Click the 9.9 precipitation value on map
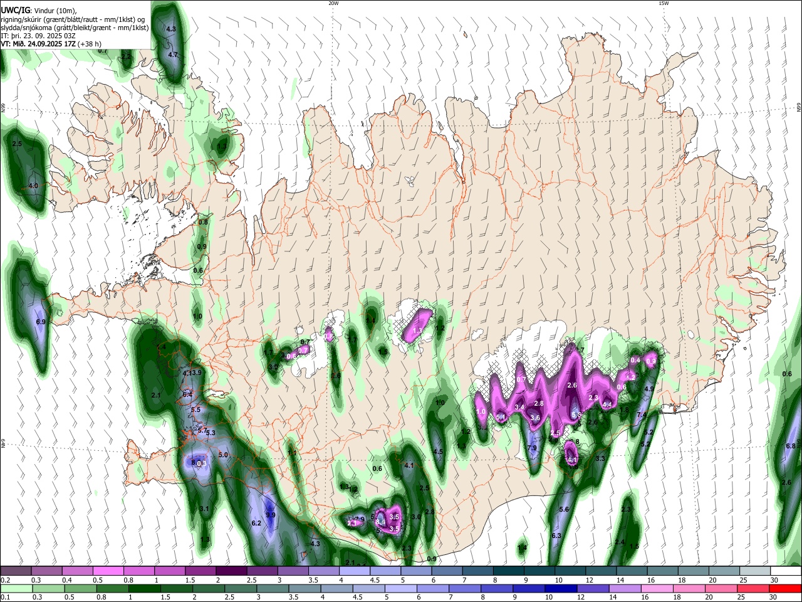Screen dimensions: 802x602 271,515
